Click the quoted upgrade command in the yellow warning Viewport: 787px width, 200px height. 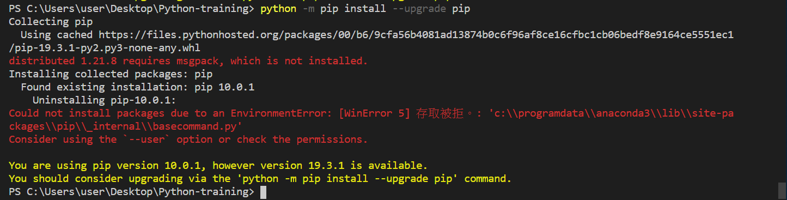point(347,179)
